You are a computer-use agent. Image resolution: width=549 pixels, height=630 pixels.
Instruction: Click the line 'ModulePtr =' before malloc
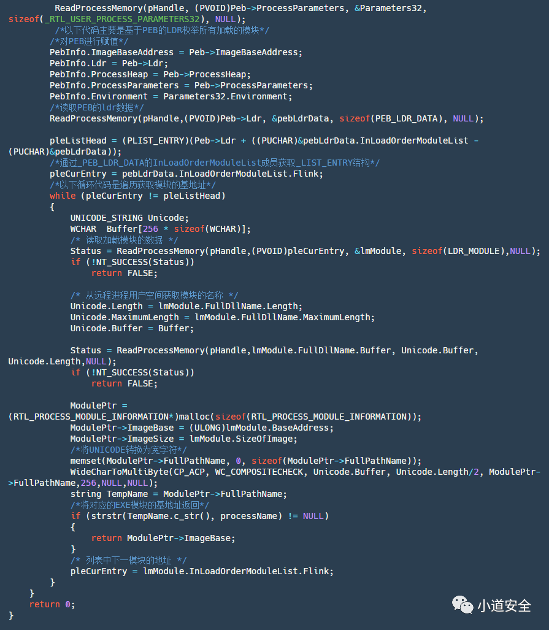tap(99, 406)
